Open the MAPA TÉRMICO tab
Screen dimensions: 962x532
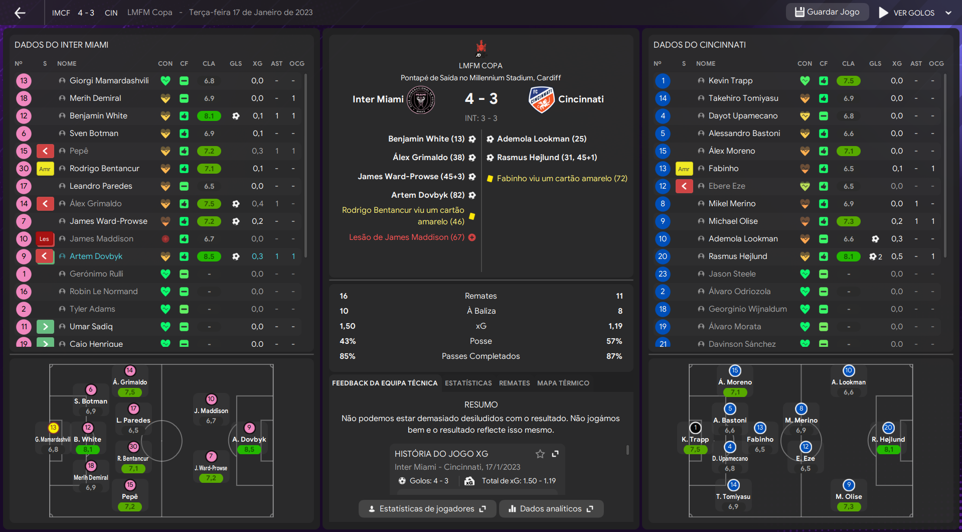[x=563, y=383]
